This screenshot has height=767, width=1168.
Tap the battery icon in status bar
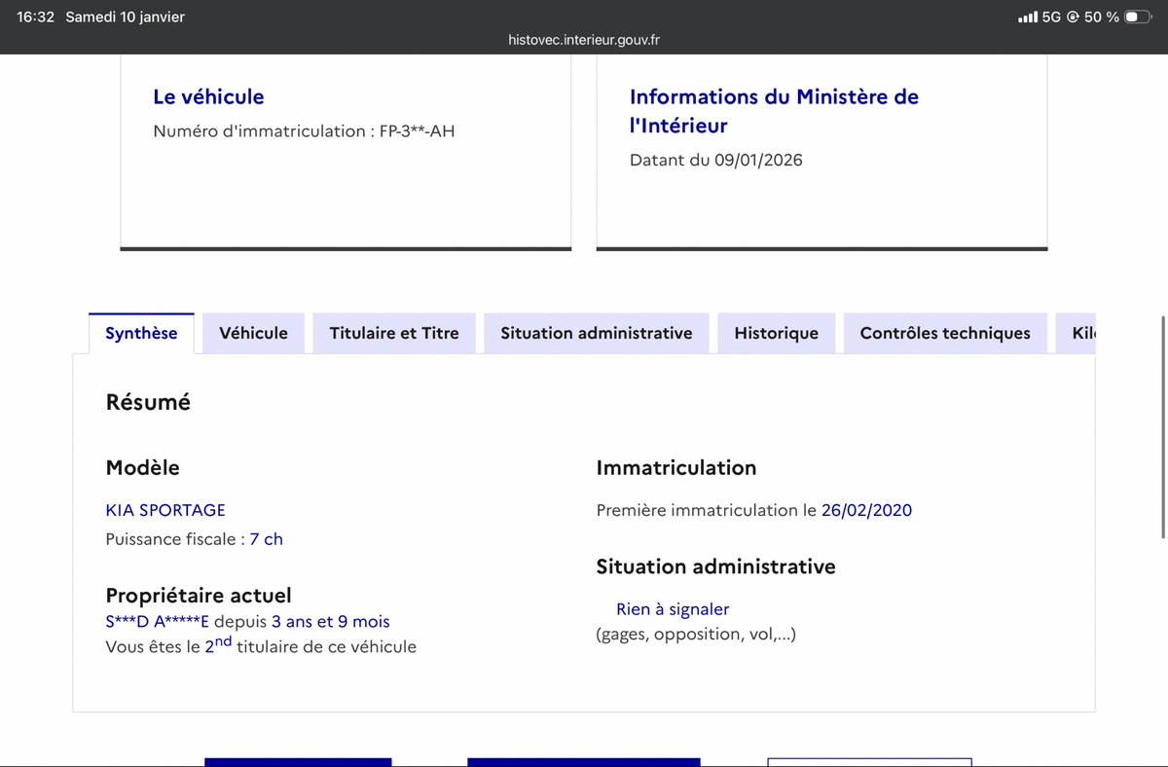point(1137,17)
